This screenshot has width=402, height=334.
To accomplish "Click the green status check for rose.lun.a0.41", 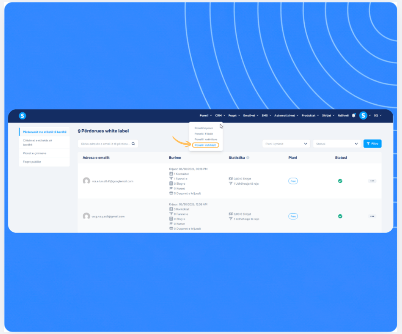I will [340, 181].
